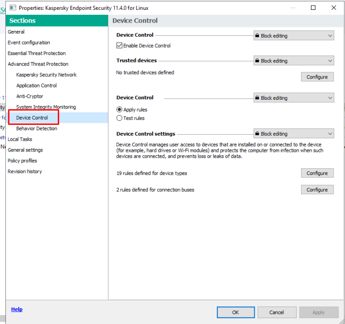Close the Properties window
The height and width of the screenshot is (324, 345).
(x=334, y=8)
